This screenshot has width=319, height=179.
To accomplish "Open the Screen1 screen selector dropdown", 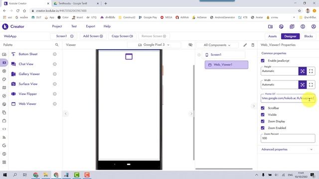I will pos(64,36).
